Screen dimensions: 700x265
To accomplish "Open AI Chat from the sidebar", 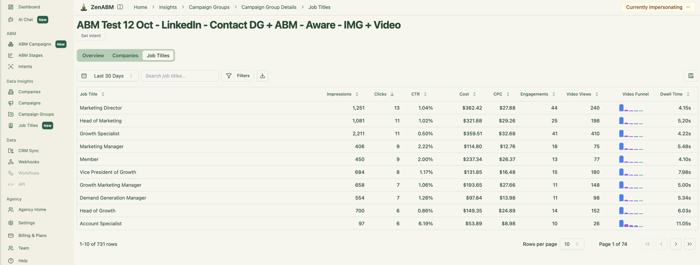I will (x=26, y=20).
